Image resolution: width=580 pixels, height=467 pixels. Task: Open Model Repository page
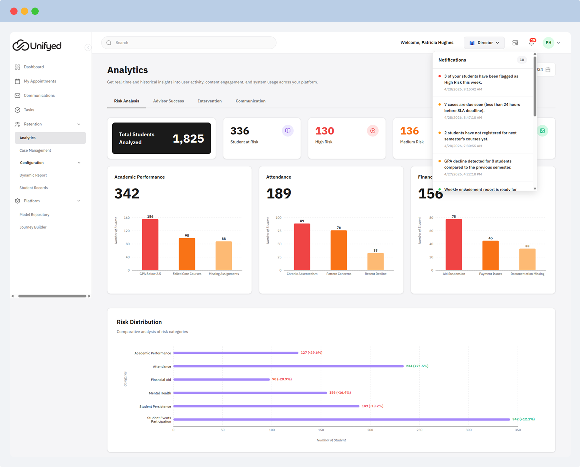34,215
